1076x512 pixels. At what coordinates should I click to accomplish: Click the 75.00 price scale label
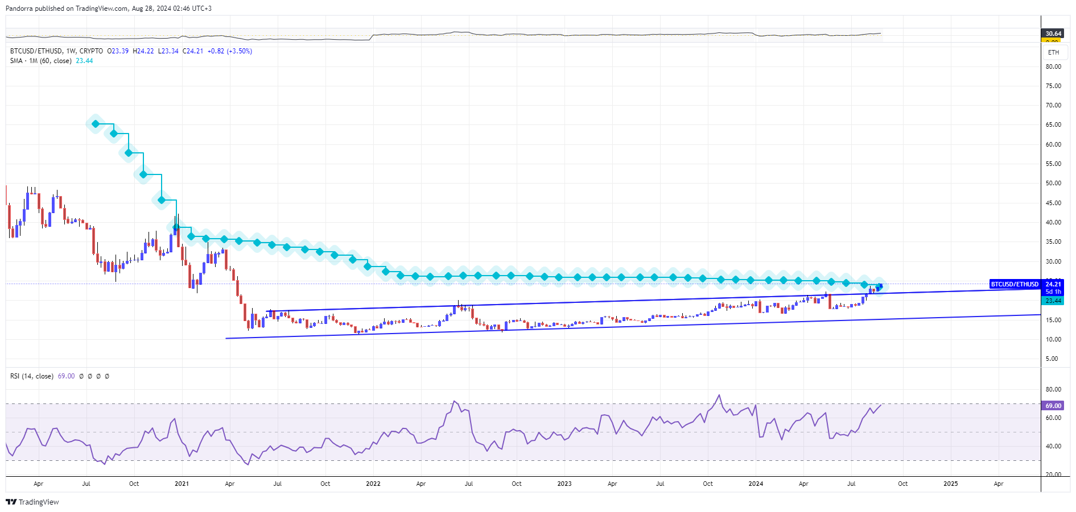pos(1053,86)
